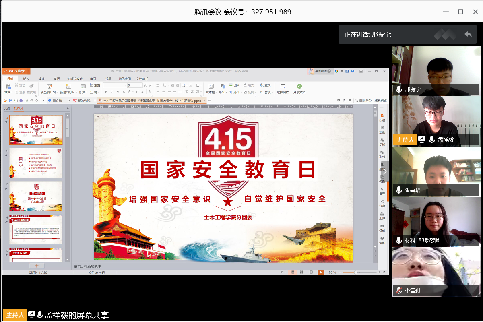Open the 形状 shapes dropdown
The image size is (483, 322).
(x=223, y=92)
